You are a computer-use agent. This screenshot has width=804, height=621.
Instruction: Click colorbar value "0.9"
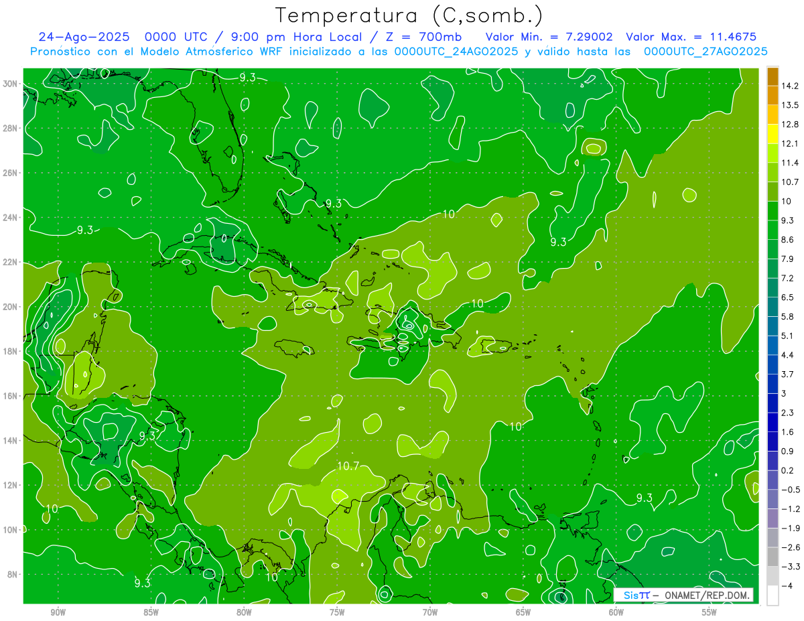[787, 451]
